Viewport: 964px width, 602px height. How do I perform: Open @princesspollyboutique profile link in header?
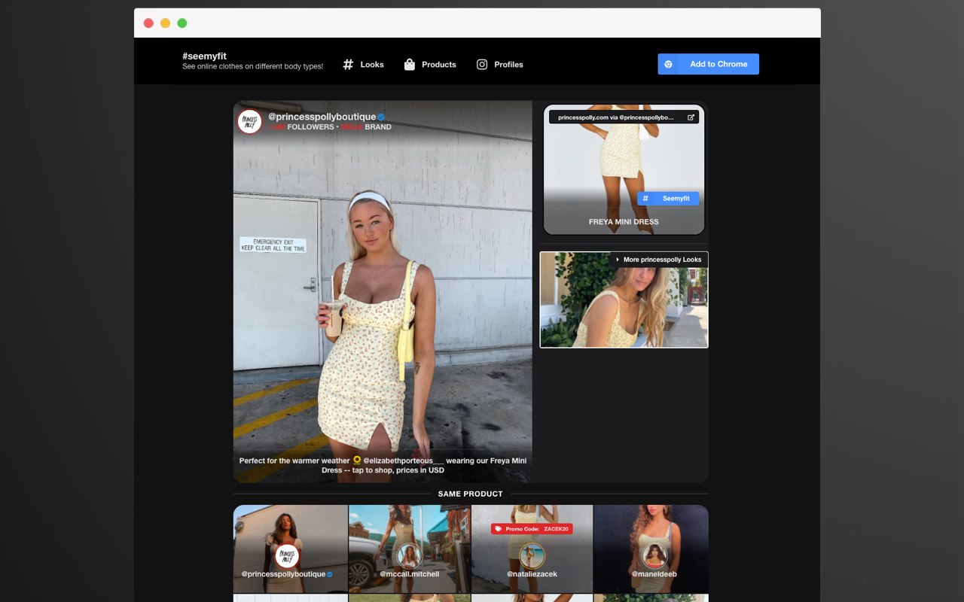pos(322,117)
